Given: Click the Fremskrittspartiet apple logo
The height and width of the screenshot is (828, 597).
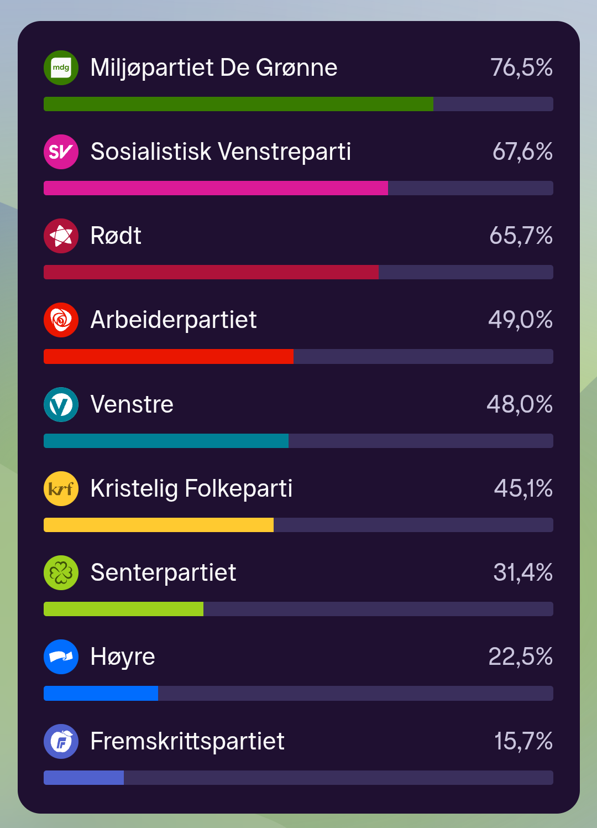Looking at the screenshot, I should click(61, 741).
